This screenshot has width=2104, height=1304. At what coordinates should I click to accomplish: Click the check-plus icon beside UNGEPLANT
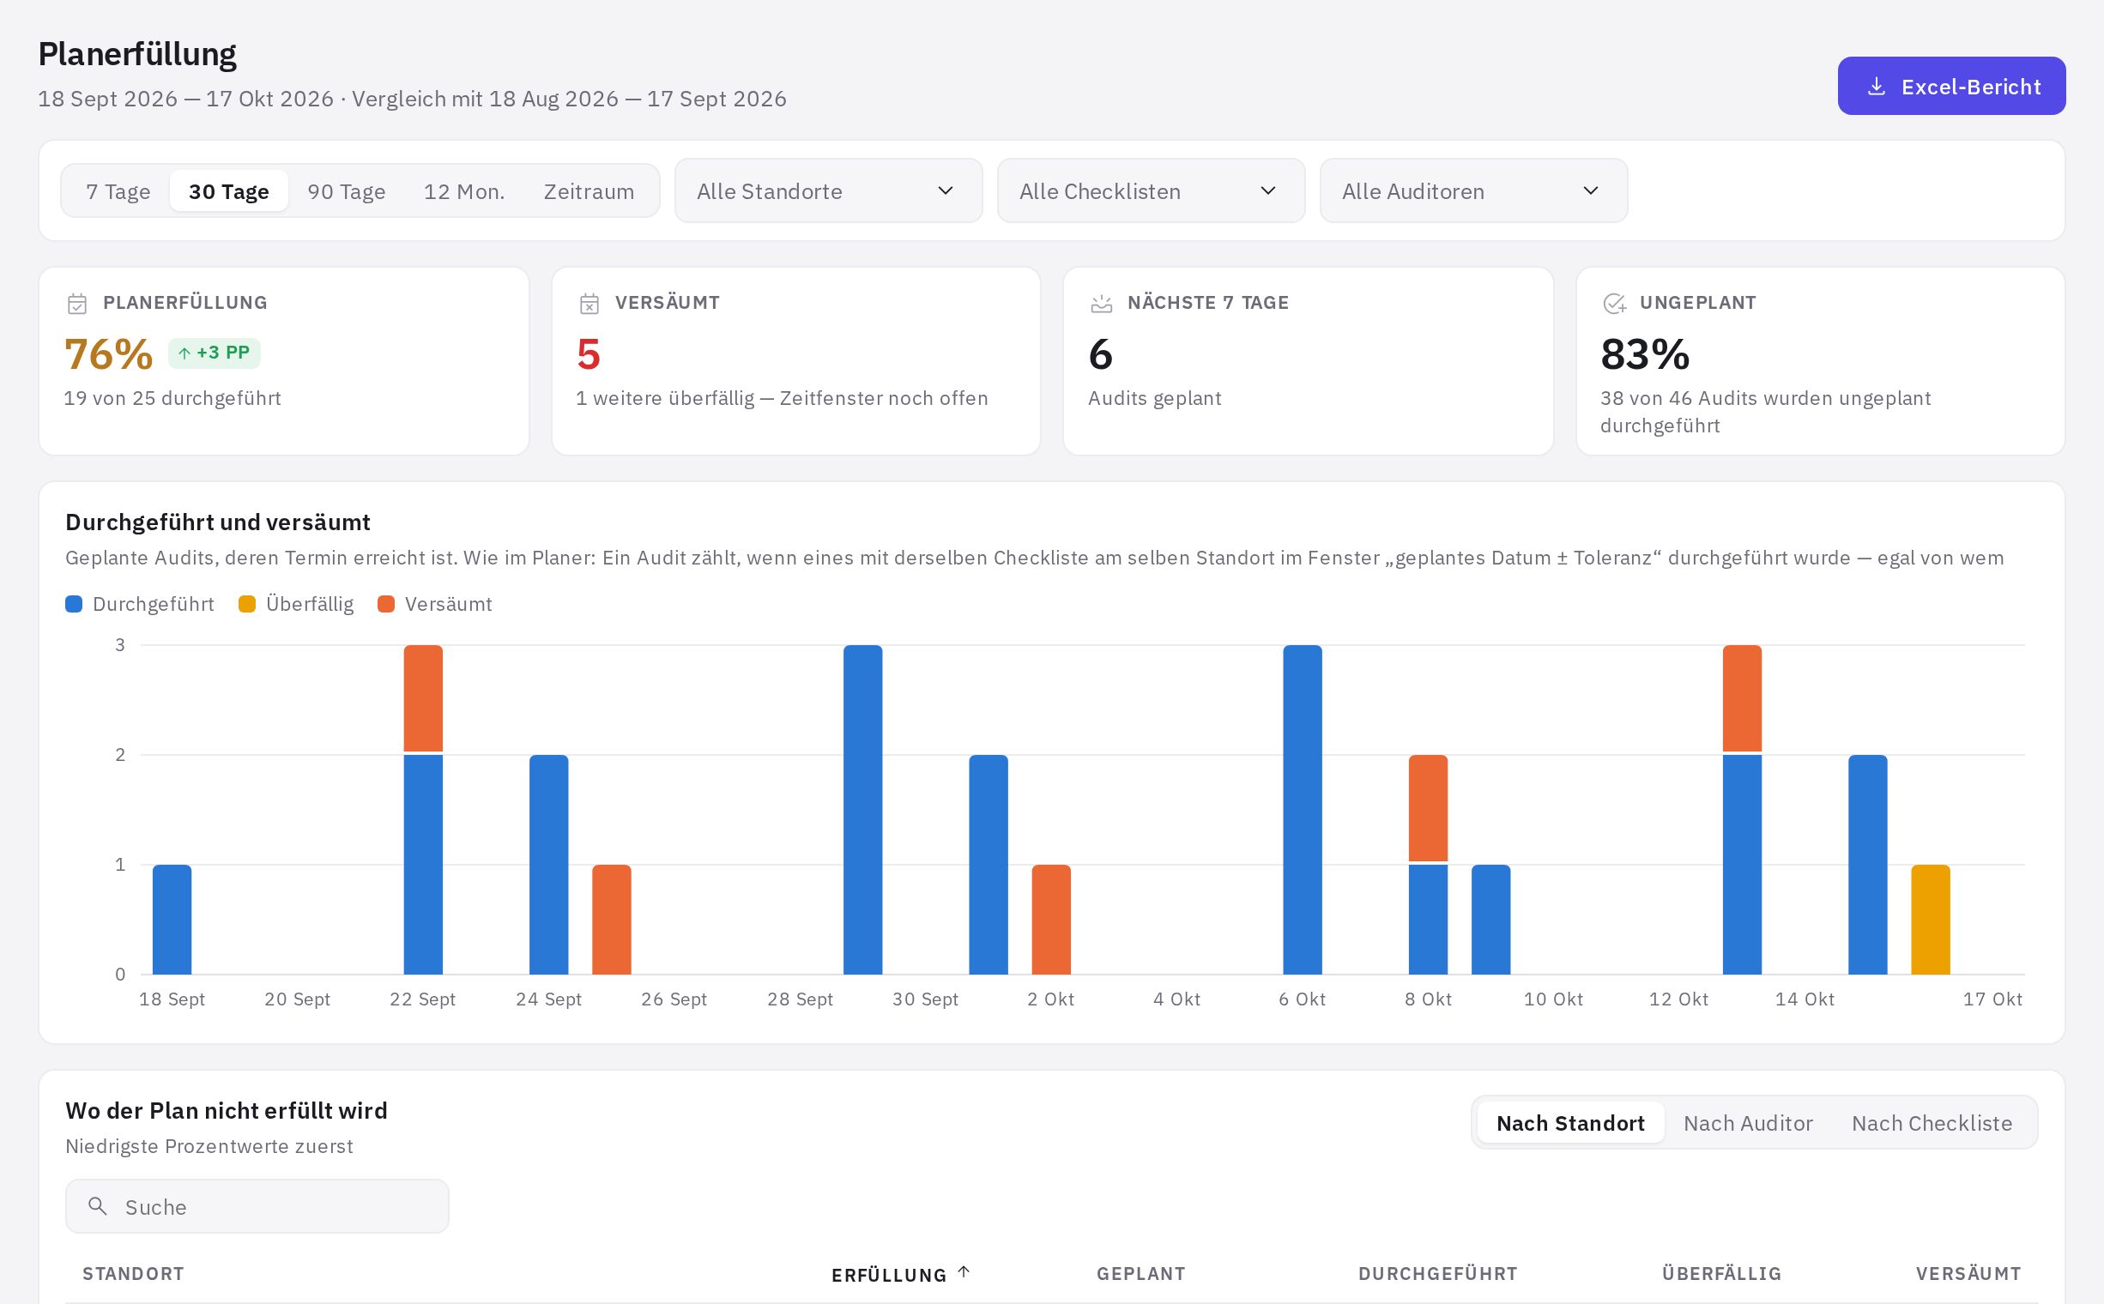click(1614, 304)
